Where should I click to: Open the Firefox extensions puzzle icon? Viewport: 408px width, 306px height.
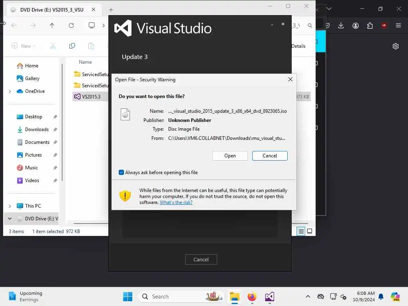pos(370,25)
